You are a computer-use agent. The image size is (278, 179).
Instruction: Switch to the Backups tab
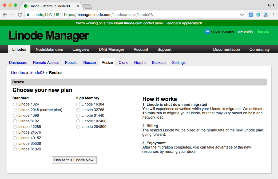tap(159, 63)
